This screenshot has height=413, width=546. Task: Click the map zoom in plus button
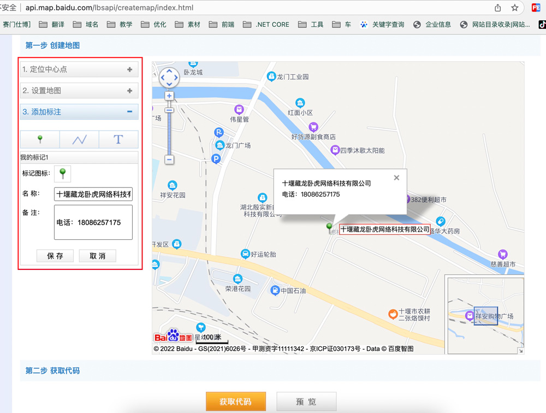click(169, 96)
